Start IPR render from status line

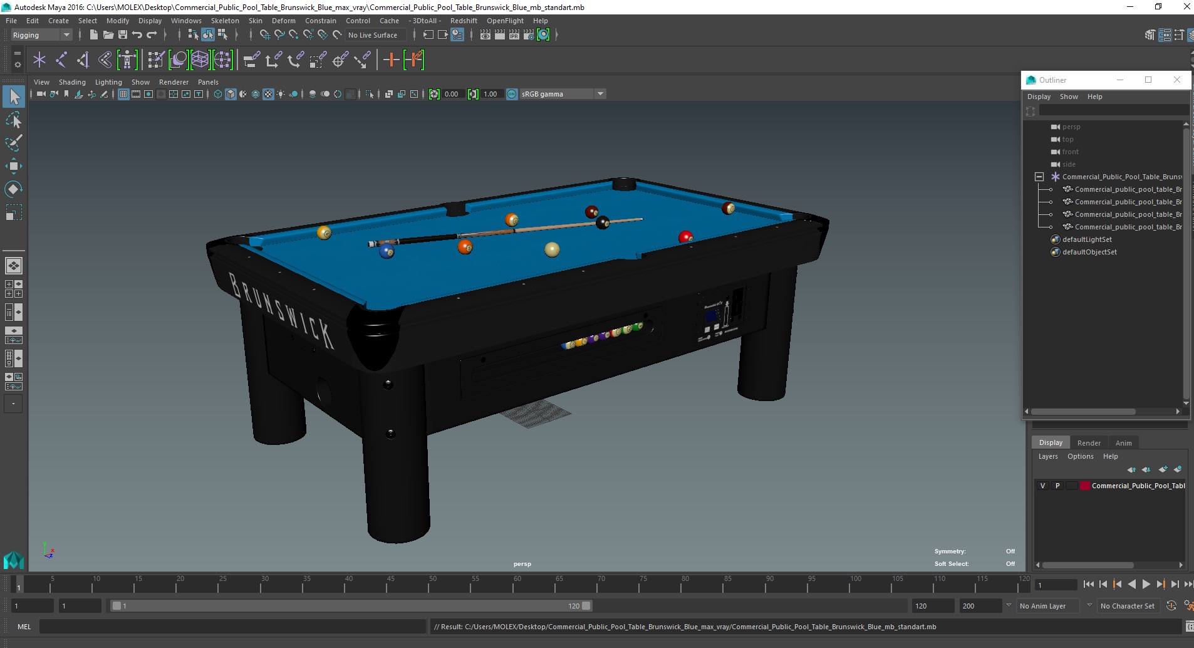514,35
